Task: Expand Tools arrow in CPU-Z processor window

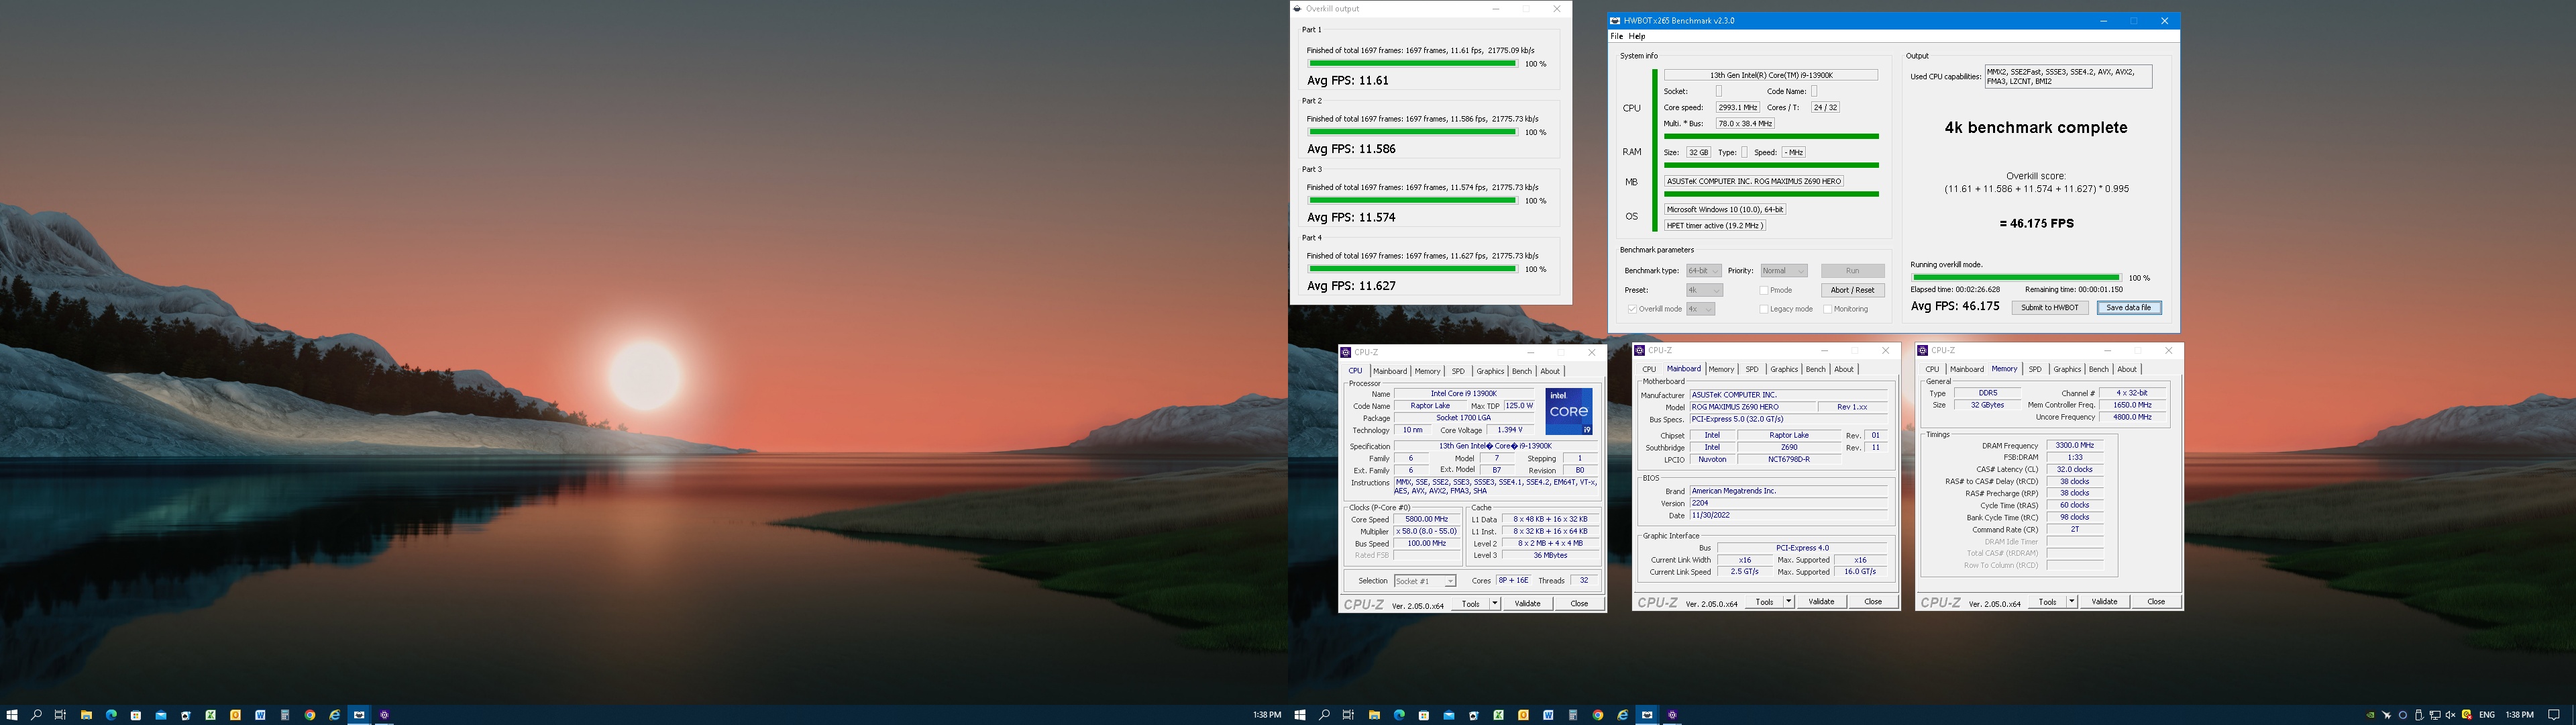Action: 1495,603
